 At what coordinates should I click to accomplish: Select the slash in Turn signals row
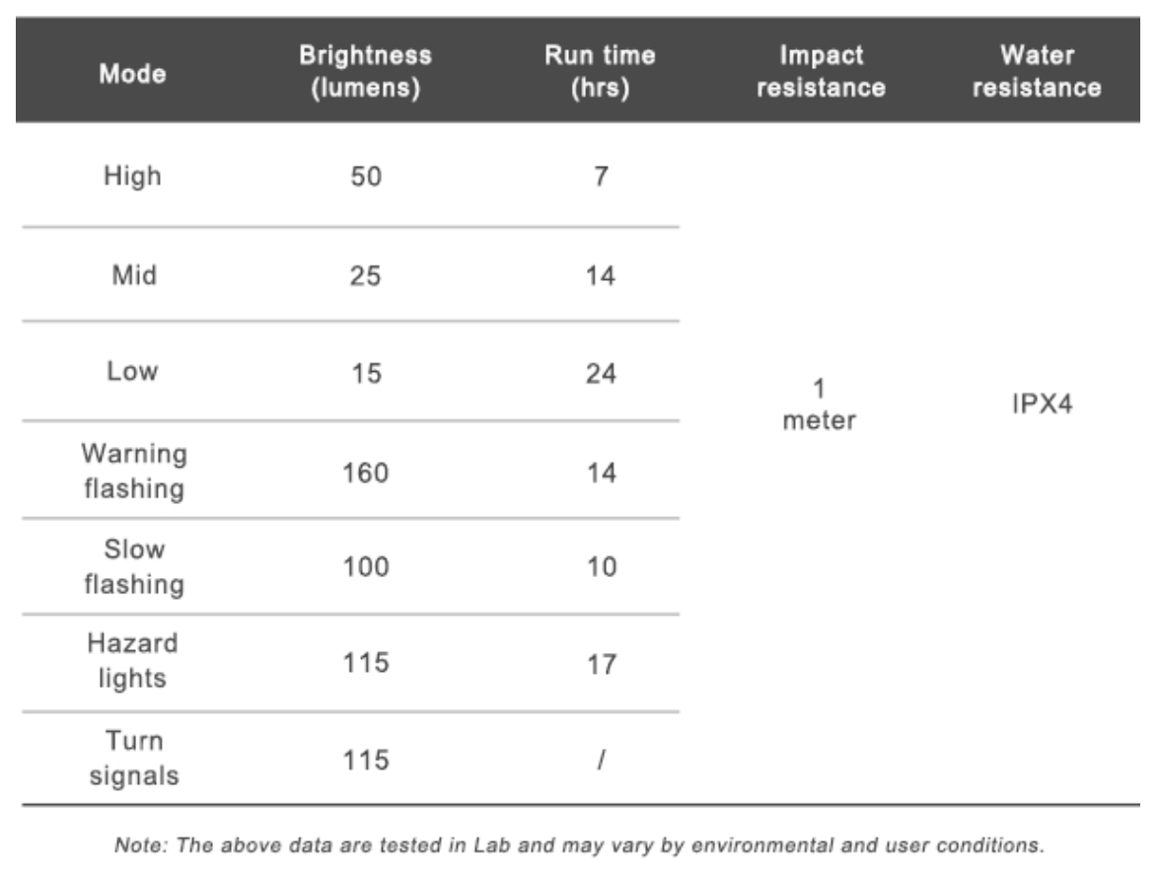click(x=600, y=761)
